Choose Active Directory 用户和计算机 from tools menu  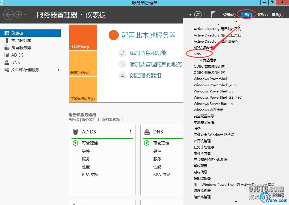[217, 29]
